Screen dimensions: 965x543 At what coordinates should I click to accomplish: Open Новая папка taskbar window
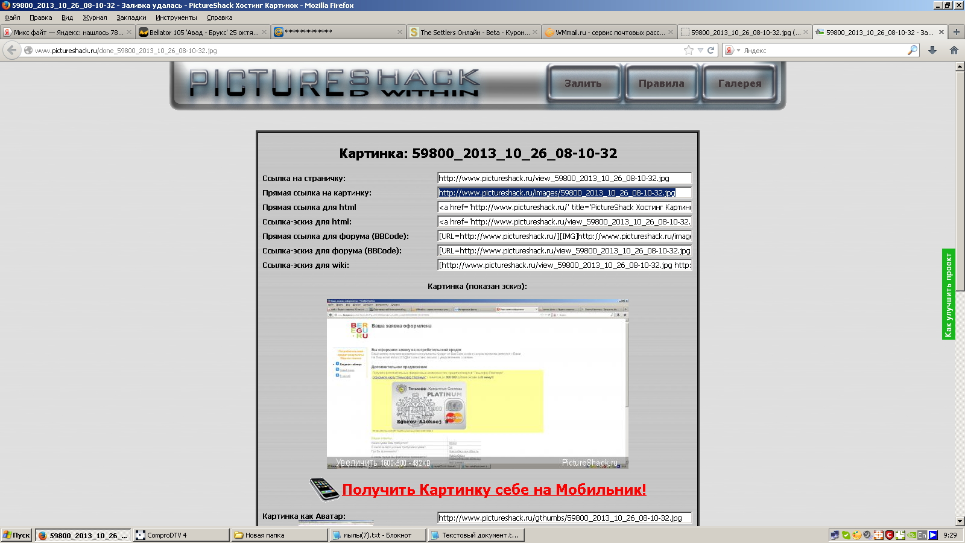click(x=279, y=535)
